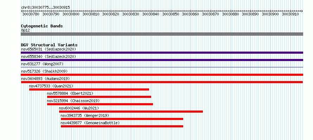Click the chr8:30030775..30030915 region label
313x140 pixels.
(45, 7)
